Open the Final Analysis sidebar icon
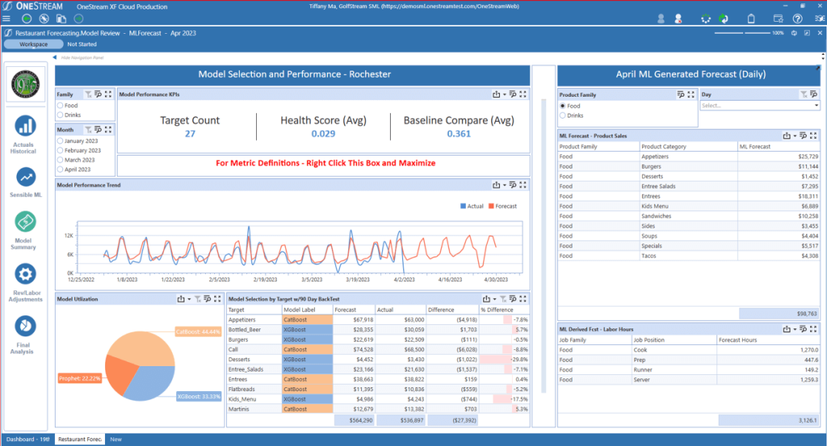The height and width of the screenshot is (446, 827). [25, 327]
